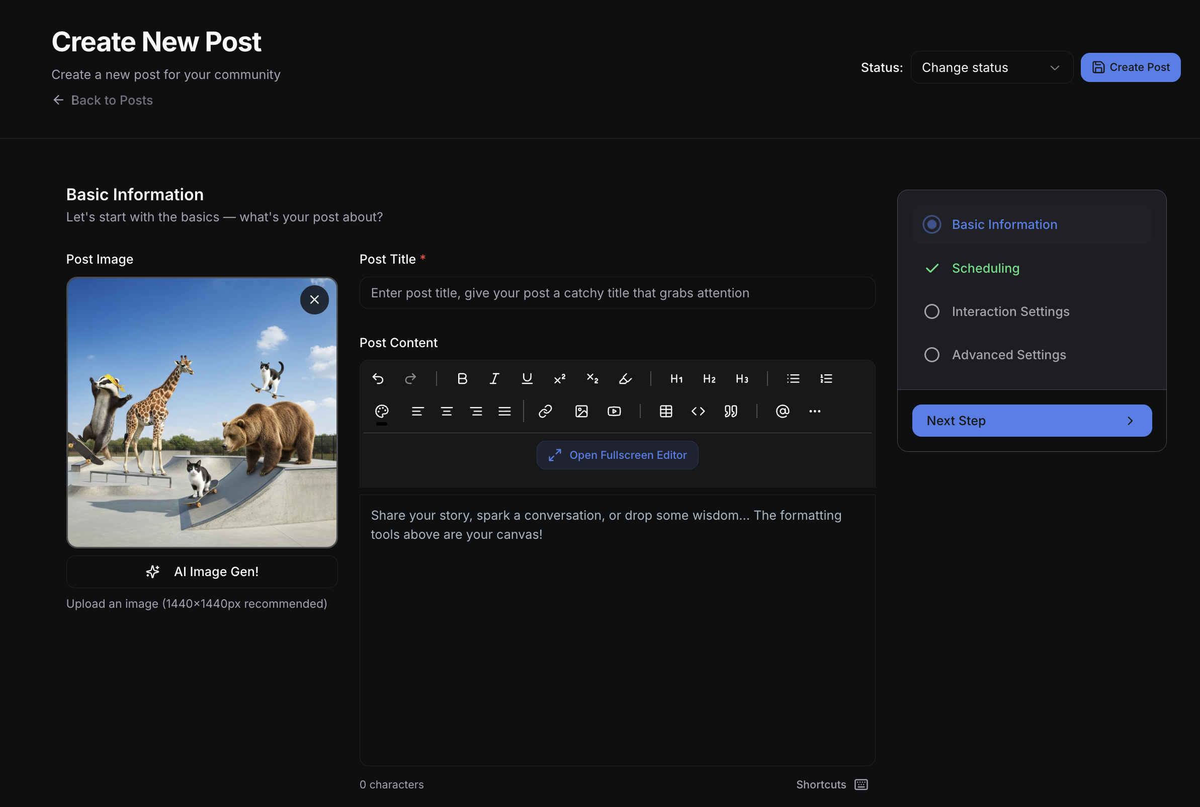The height and width of the screenshot is (807, 1200).
Task: Select the Basic Information step
Action: pos(1003,224)
